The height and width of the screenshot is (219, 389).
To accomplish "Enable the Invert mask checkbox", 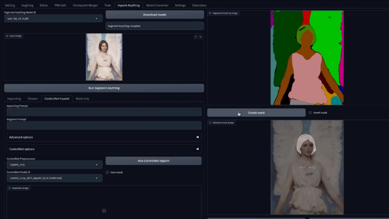I will 310,113.
